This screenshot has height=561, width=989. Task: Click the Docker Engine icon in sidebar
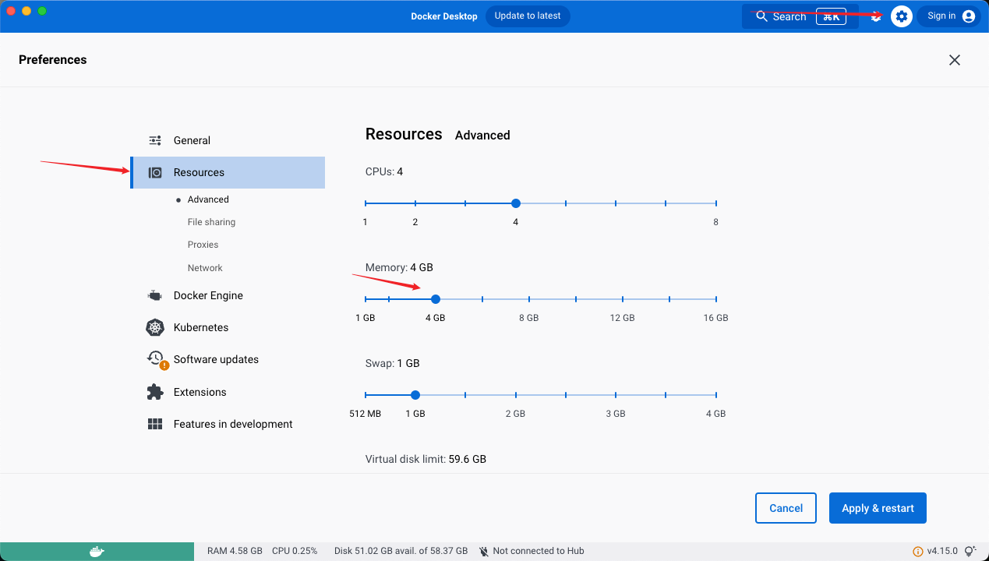click(155, 295)
